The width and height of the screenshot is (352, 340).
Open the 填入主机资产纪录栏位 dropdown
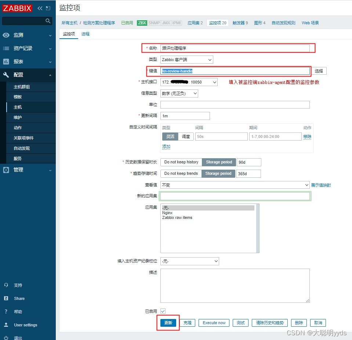(190, 261)
